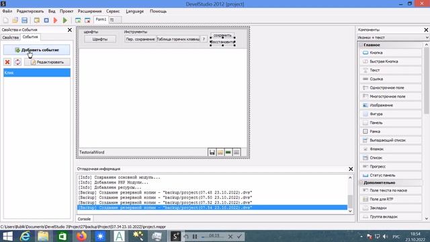This screenshot has width=430, height=242.
Task: Open the Сервис menu
Action: coord(113,11)
